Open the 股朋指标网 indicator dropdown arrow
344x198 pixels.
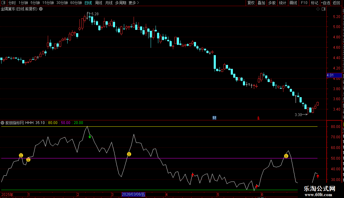[2, 123]
